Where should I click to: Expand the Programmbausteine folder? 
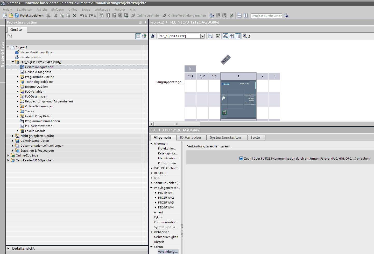pyautogui.click(x=17, y=77)
